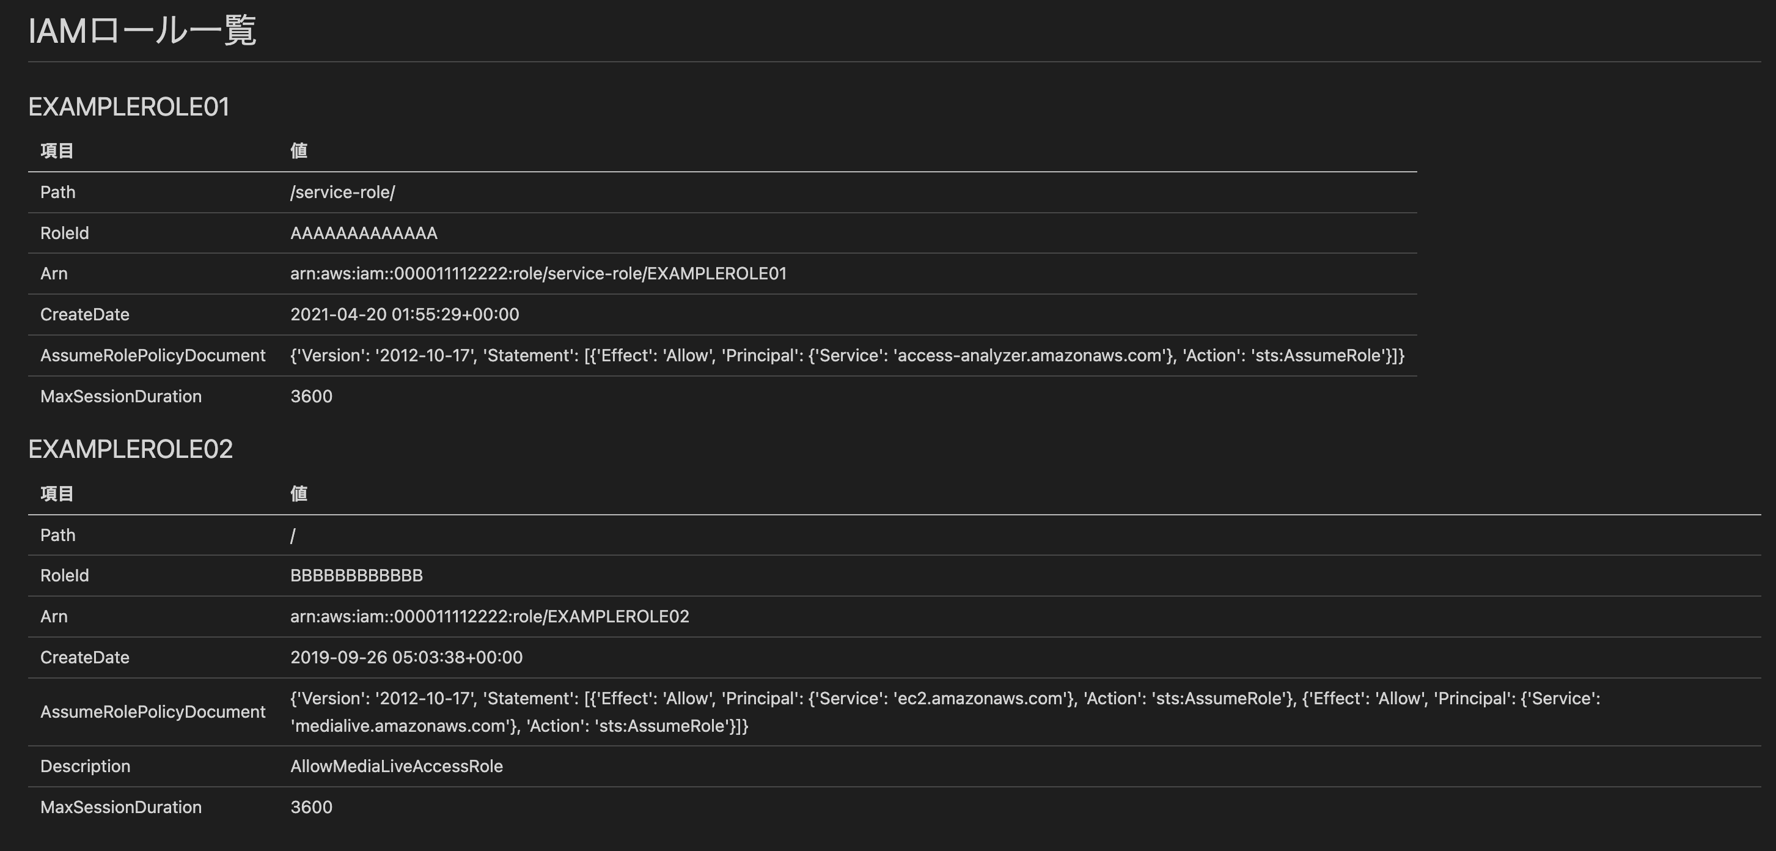Click the IAMロール一覧 page heading
1776x851 pixels.
tap(142, 31)
